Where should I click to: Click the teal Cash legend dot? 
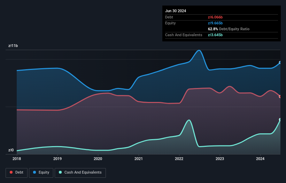click(x=60, y=172)
